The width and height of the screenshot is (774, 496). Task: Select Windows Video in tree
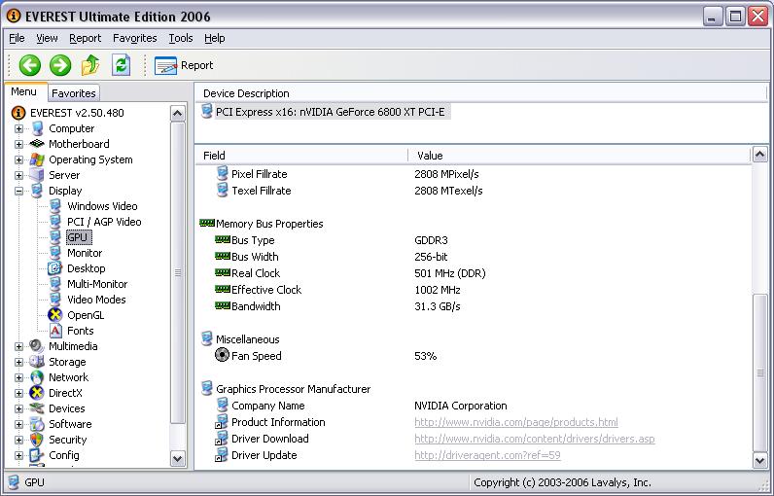pyautogui.click(x=102, y=206)
